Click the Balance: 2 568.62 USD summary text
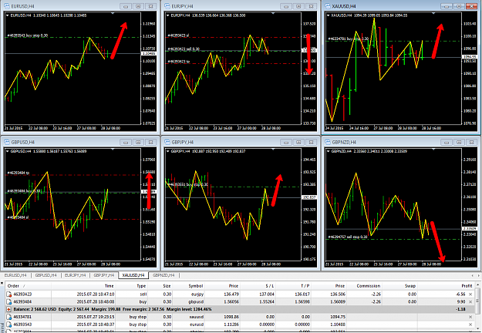Viewport: 482px width, 333px height. [x=35, y=309]
